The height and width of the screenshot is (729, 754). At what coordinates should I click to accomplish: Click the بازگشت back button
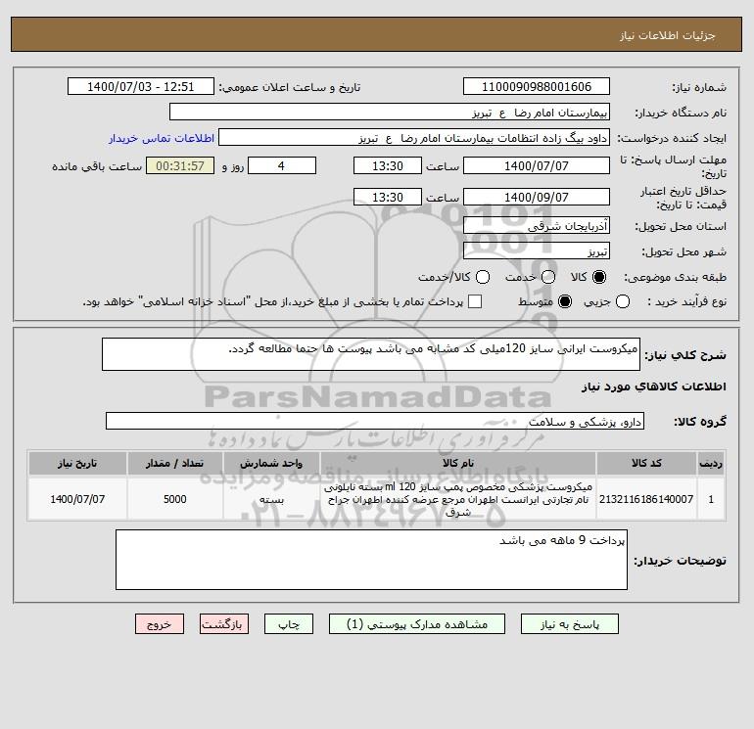224,623
